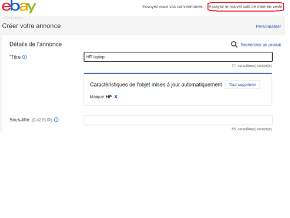Open the Personnaliser link

(268, 27)
